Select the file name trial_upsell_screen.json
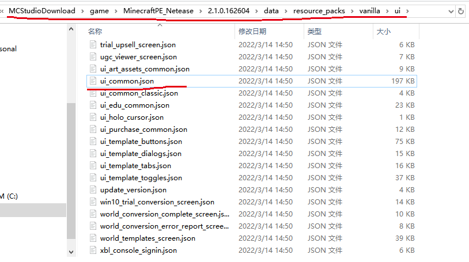 pos(138,45)
